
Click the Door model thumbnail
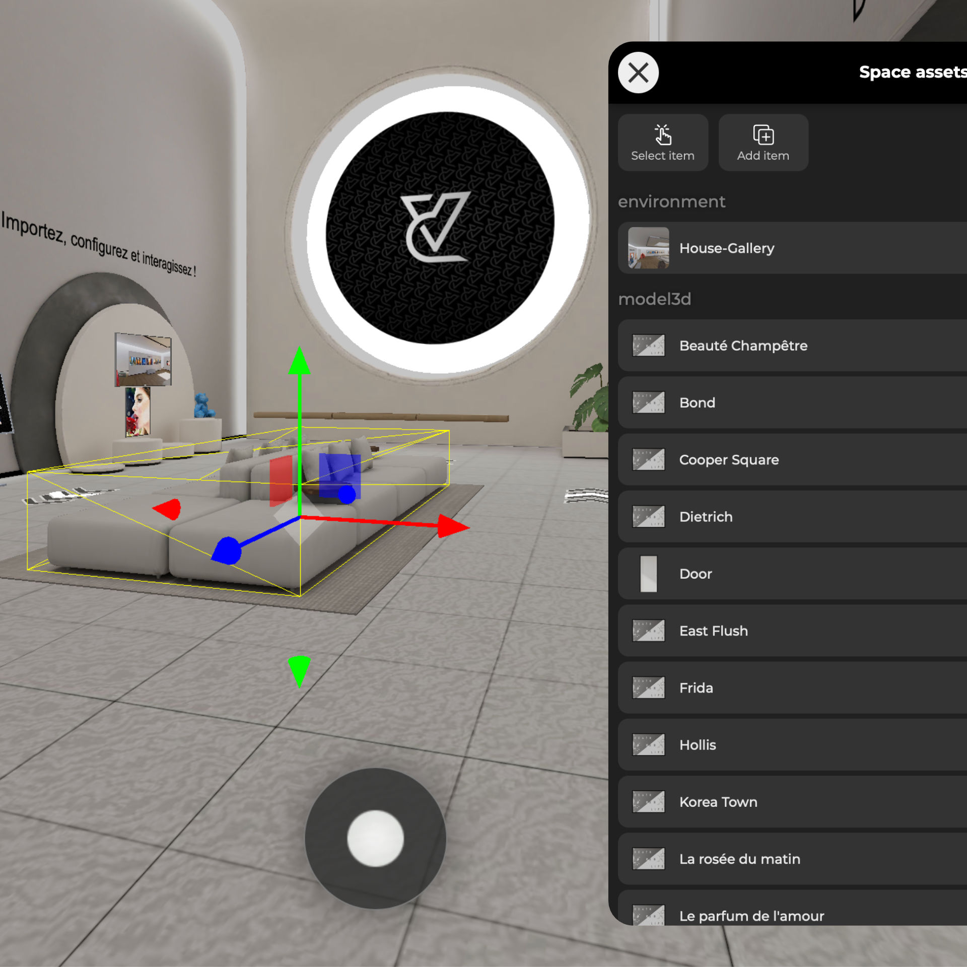coord(648,574)
